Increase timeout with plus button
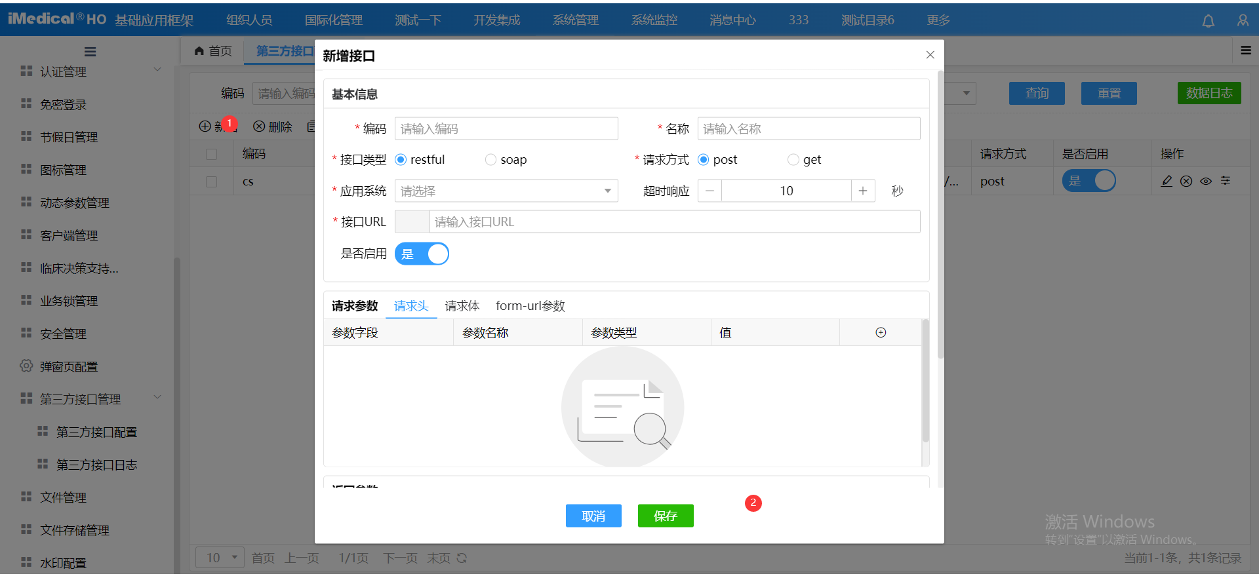 tap(863, 191)
